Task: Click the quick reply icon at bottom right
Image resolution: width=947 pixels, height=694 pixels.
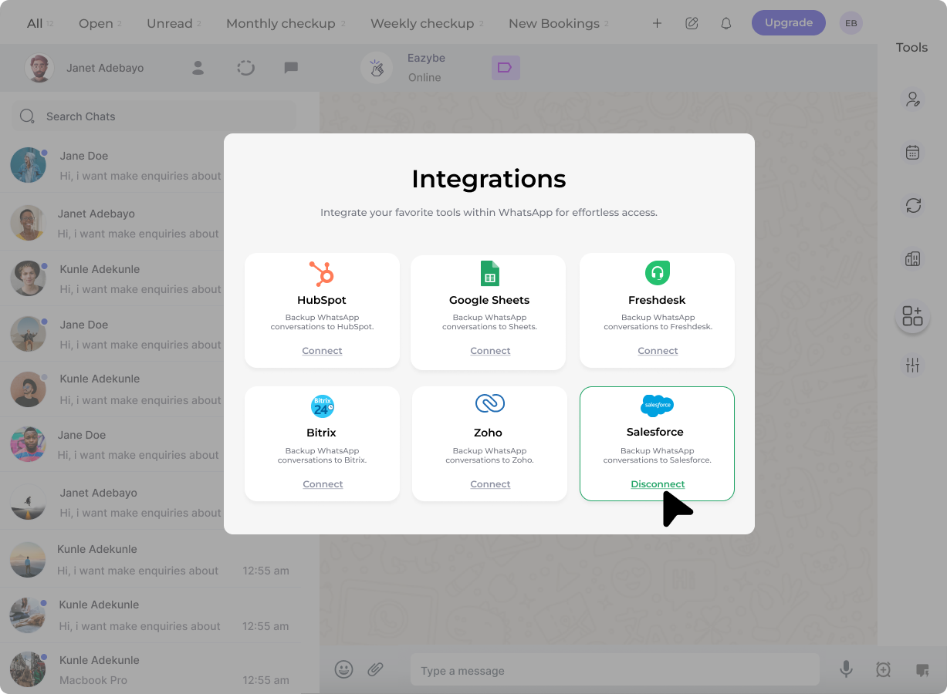Action: click(x=922, y=670)
